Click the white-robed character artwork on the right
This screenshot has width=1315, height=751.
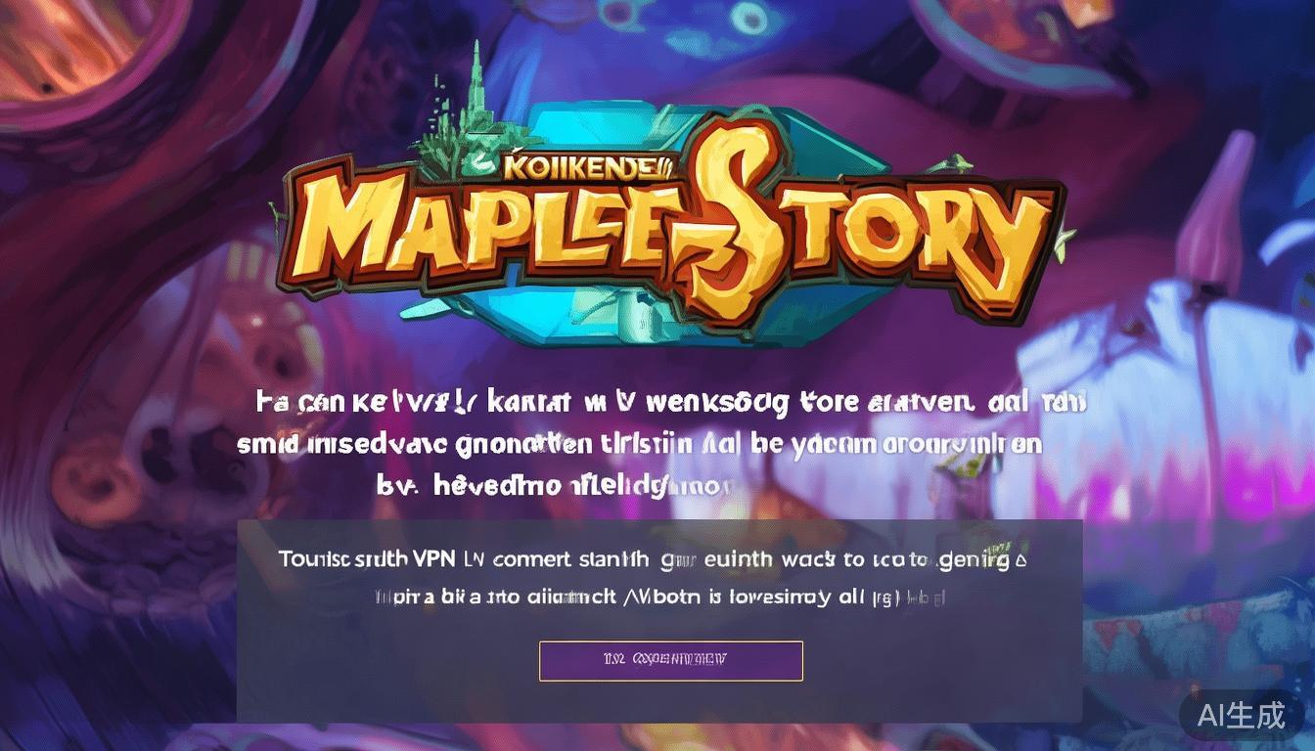[x=1164, y=411]
